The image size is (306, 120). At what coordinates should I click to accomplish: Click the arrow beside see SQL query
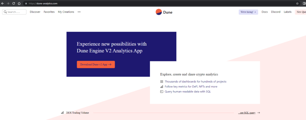[x=258, y=113]
